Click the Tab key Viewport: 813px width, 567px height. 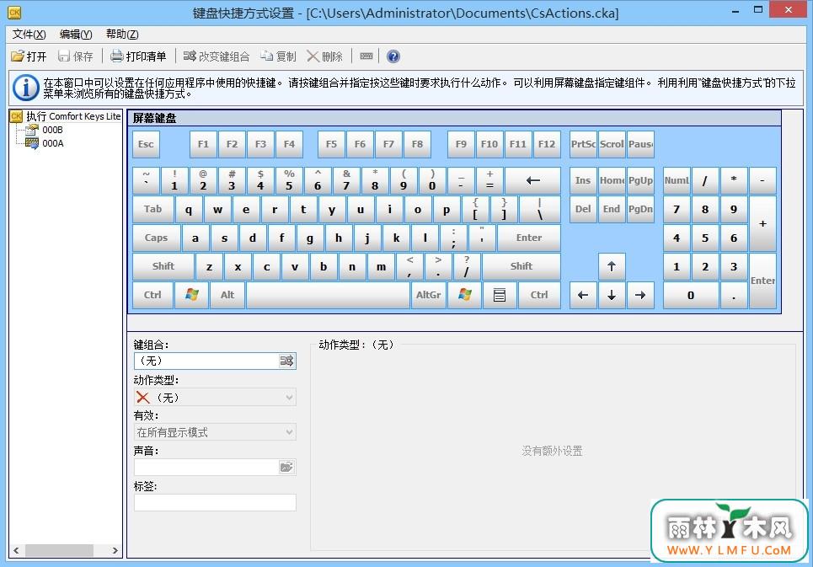[153, 209]
